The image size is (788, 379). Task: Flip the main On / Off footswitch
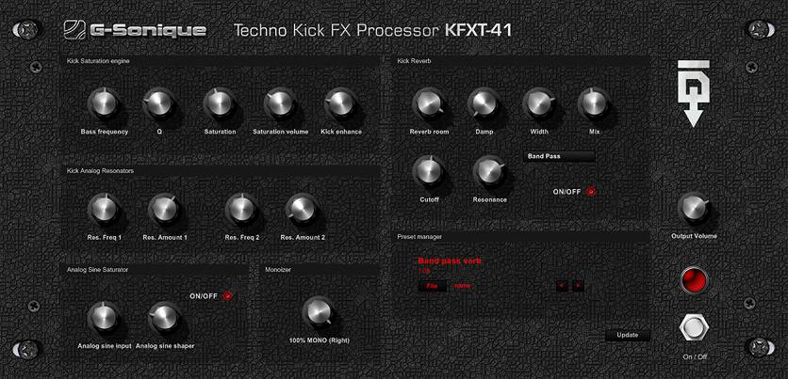[x=694, y=328]
